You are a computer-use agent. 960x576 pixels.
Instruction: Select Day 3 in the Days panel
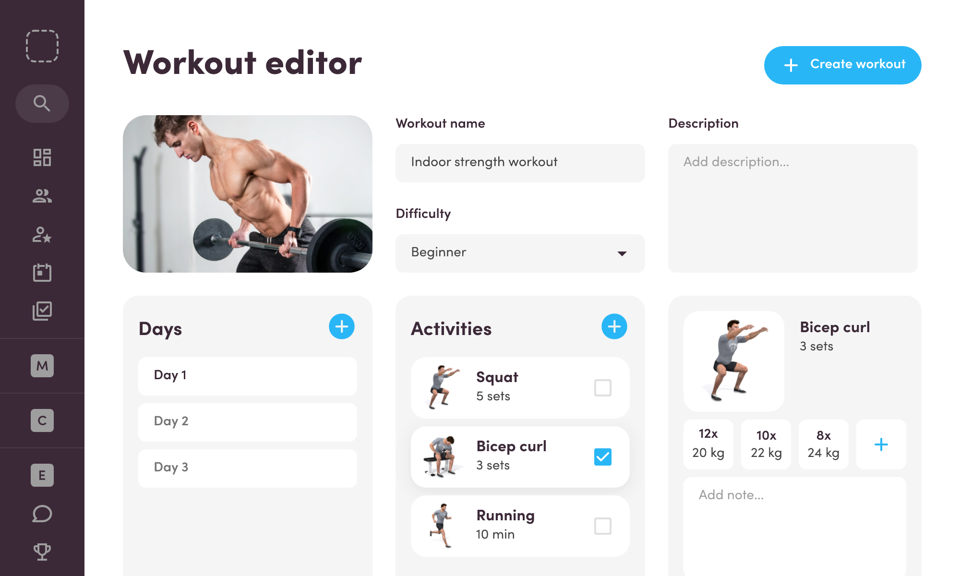248,467
